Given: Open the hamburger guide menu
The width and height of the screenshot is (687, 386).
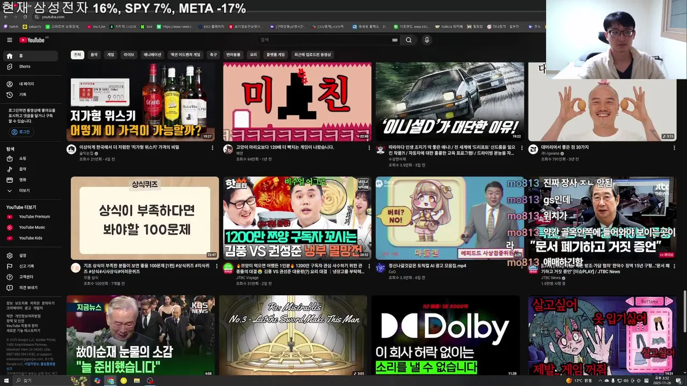Looking at the screenshot, I should (x=9, y=40).
